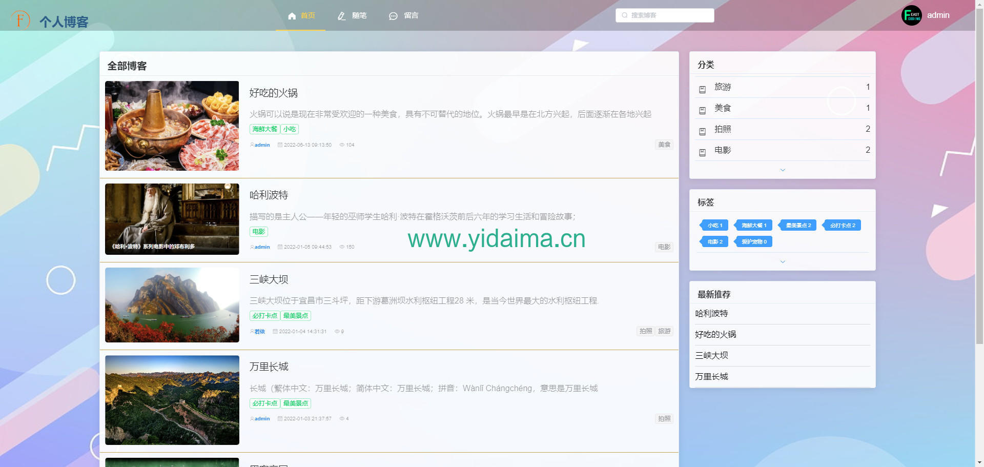Open the admin user menu name
Viewport: 984px width, 467px height.
[938, 15]
